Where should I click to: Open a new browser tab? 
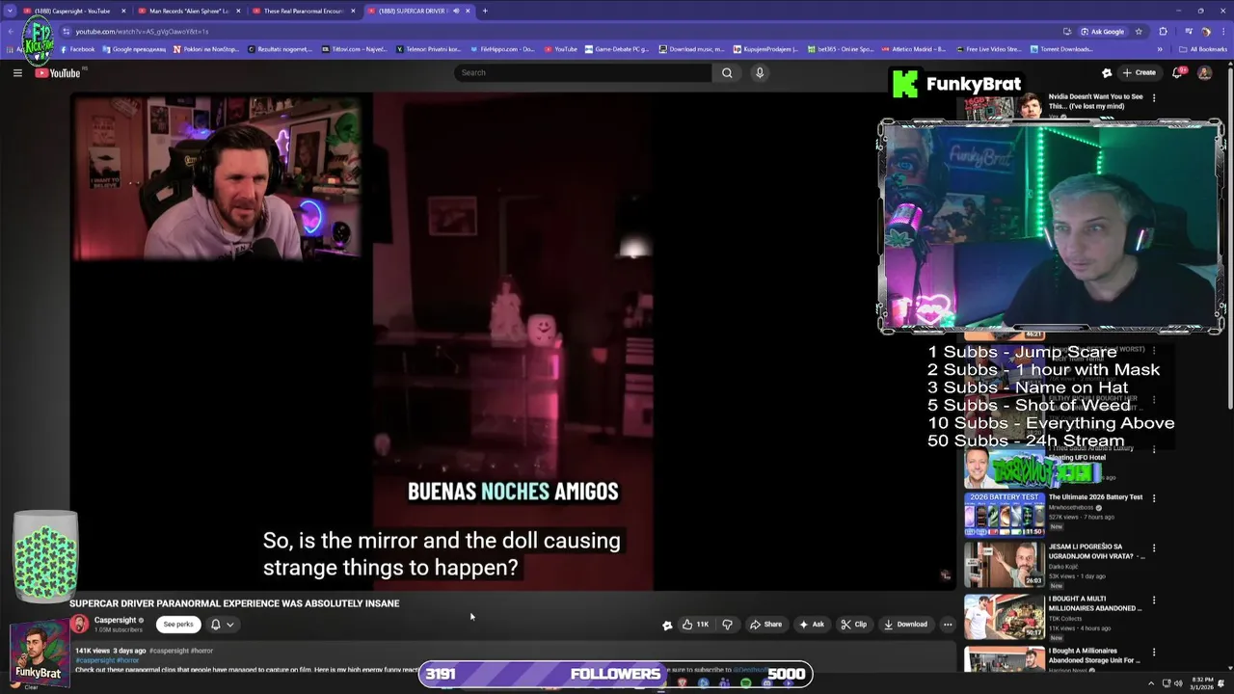click(x=485, y=11)
